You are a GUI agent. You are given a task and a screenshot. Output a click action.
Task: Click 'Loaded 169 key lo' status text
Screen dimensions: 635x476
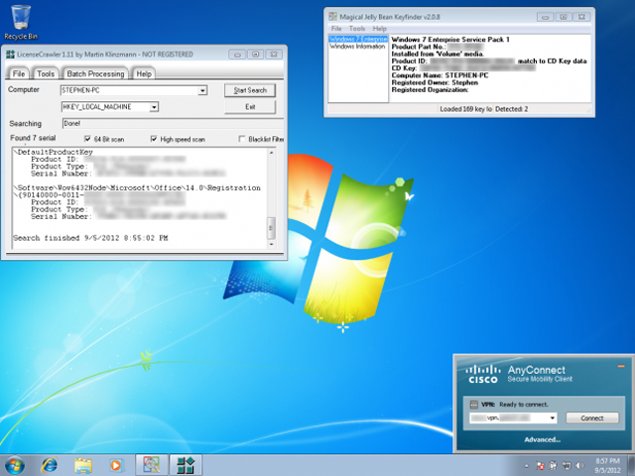click(x=465, y=109)
